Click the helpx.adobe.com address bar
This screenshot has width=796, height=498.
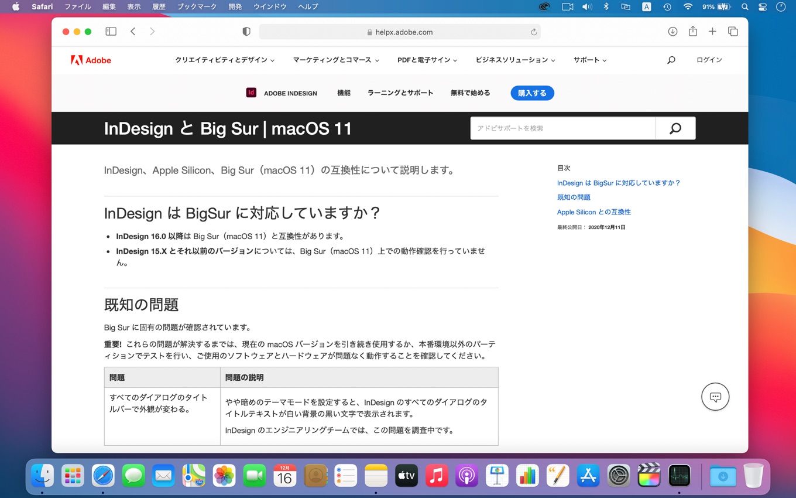[400, 32]
